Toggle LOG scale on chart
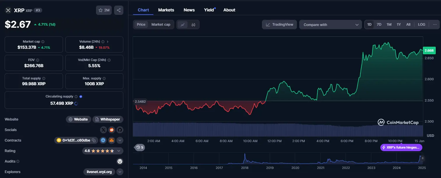This screenshot has width=441, height=178. pos(421,25)
